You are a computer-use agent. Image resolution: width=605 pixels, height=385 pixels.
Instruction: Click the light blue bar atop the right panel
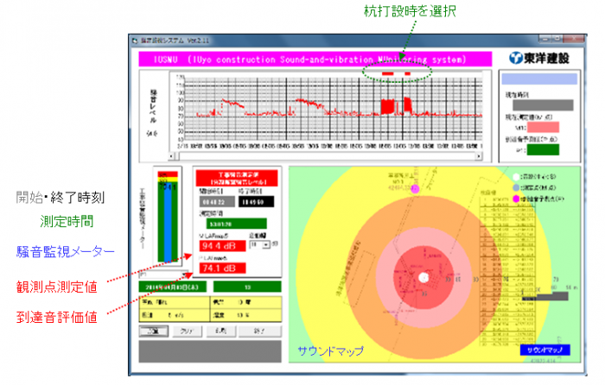tap(539, 79)
